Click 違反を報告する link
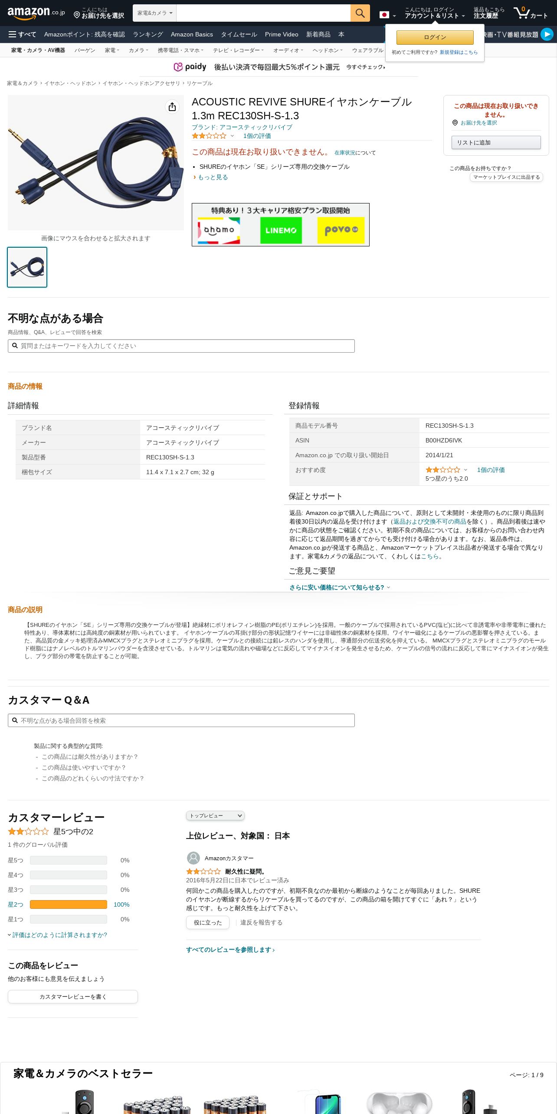This screenshot has height=1114, width=557. tap(262, 922)
